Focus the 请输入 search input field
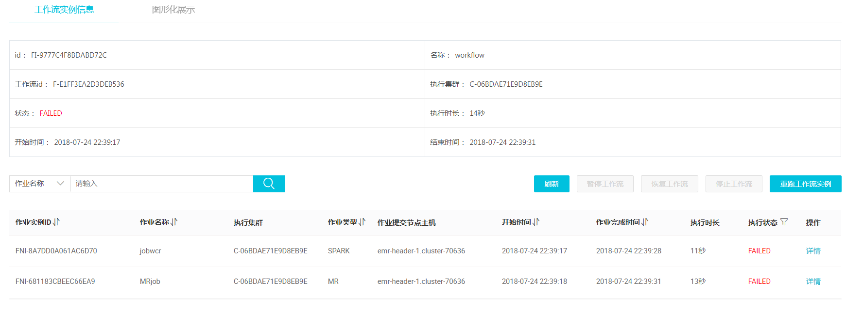 [162, 184]
